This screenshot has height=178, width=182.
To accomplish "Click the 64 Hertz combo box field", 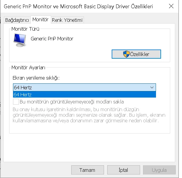I will (80, 88).
